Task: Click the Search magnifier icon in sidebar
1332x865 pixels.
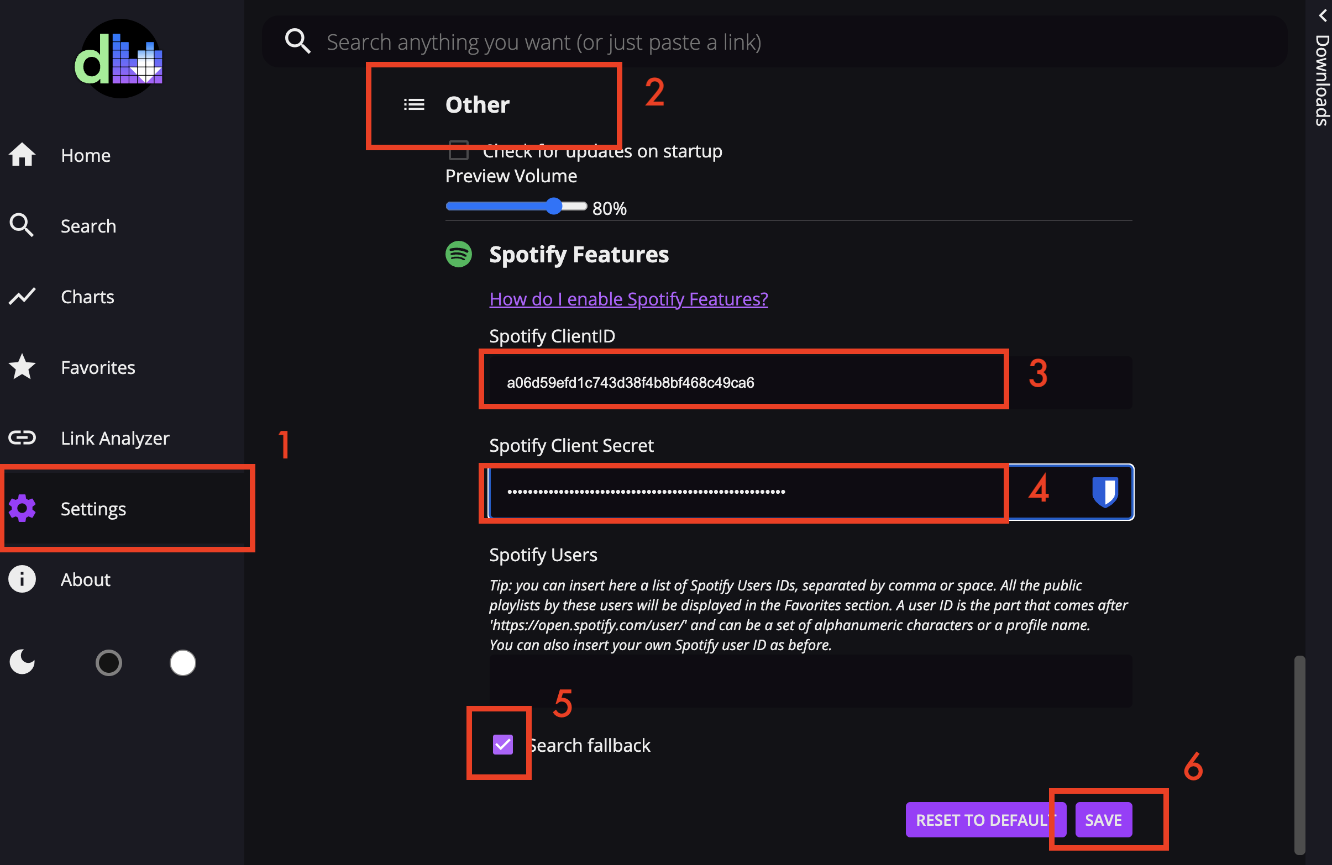Action: tap(22, 225)
